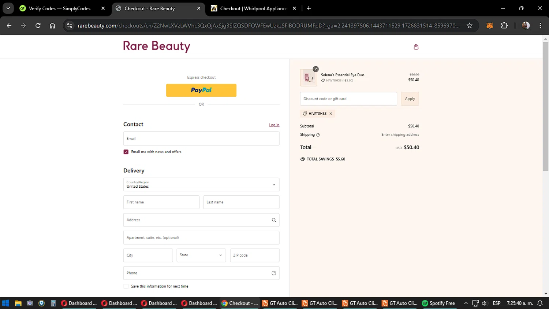Switch to Checkout Rare Beauty tab
Screen dimensions: 549x309
tap(157, 8)
